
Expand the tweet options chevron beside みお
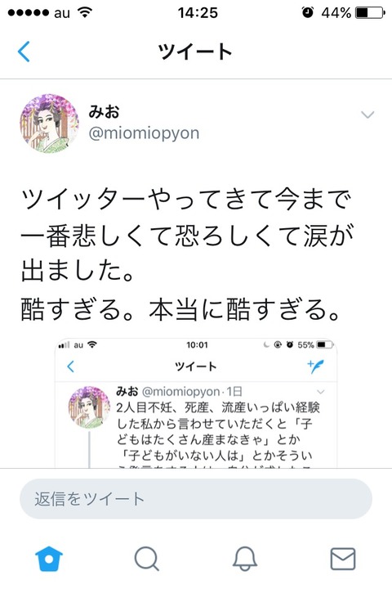pos(367,115)
